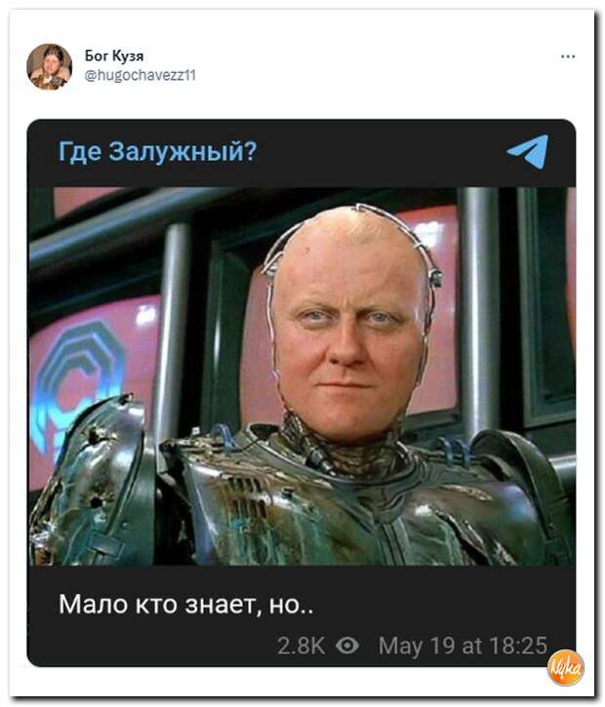Image resolution: width=605 pixels, height=707 pixels.
Task: Click the dark header bar of the Telegram card
Action: tap(302, 153)
